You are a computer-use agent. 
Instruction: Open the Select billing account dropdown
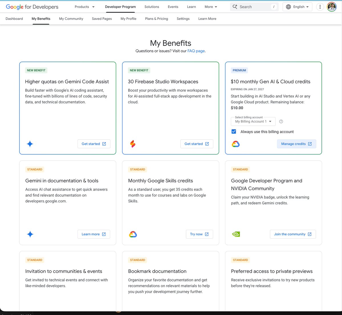coord(253,121)
